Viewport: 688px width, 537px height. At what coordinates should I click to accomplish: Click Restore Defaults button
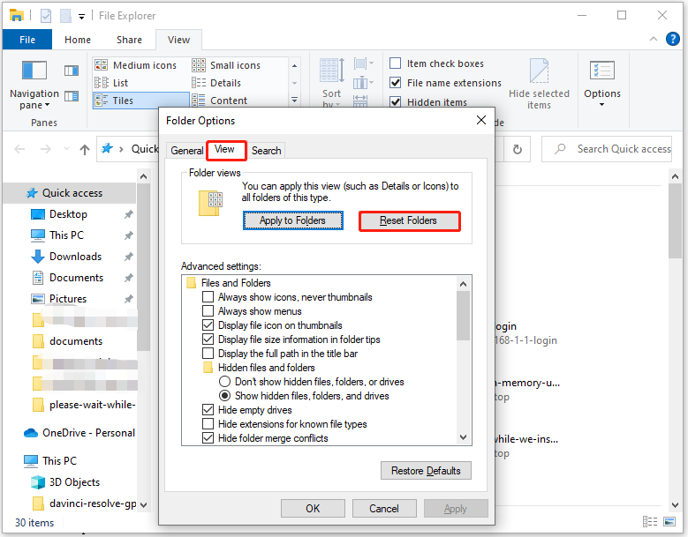[x=426, y=470]
